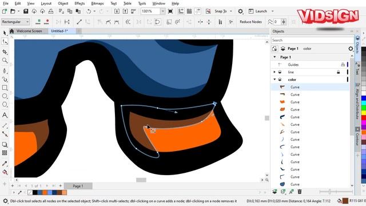Toggle the Guides layer lock
This screenshot has width=366, height=206.
coord(343,65)
